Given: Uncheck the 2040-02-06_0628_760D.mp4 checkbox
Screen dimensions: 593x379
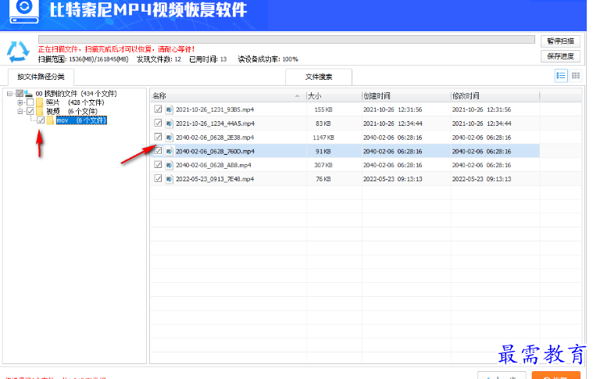Looking at the screenshot, I should (158, 151).
